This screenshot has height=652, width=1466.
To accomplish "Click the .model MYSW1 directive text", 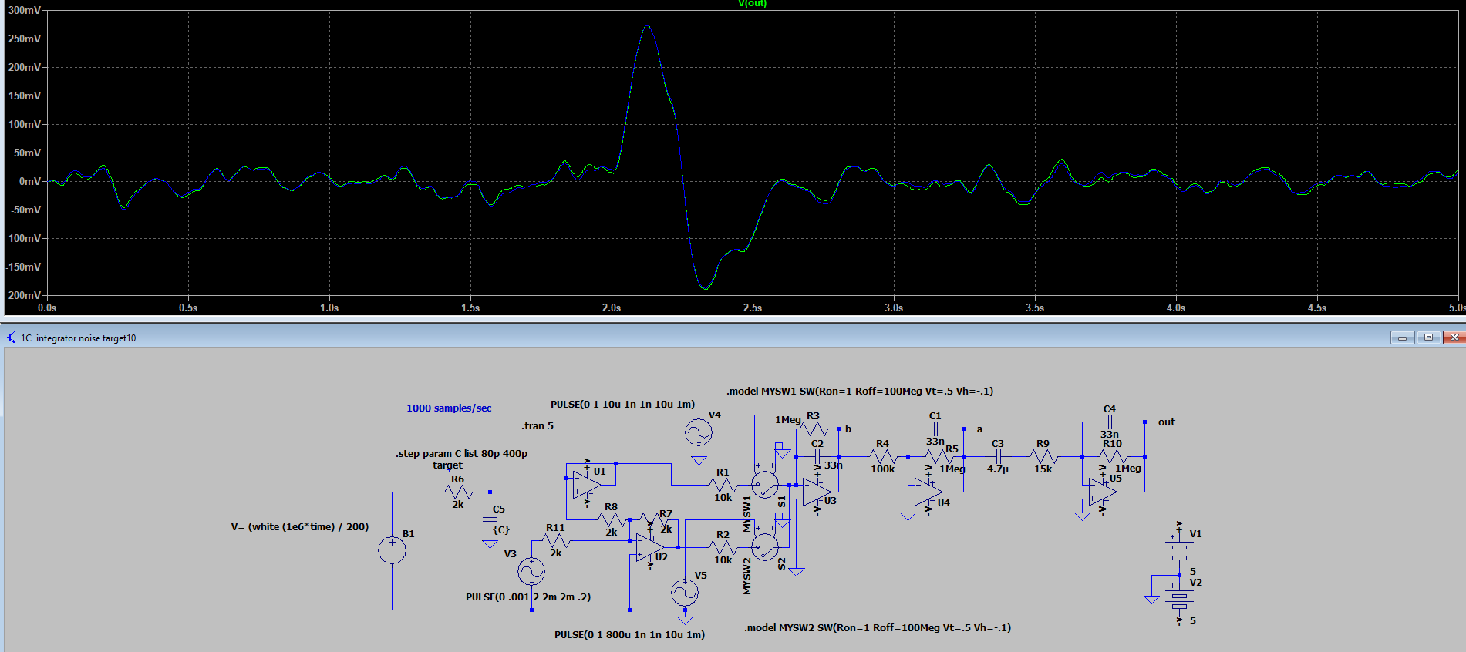I will [859, 391].
